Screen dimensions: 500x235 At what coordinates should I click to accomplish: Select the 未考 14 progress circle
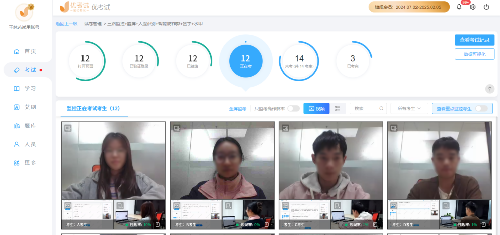click(299, 61)
